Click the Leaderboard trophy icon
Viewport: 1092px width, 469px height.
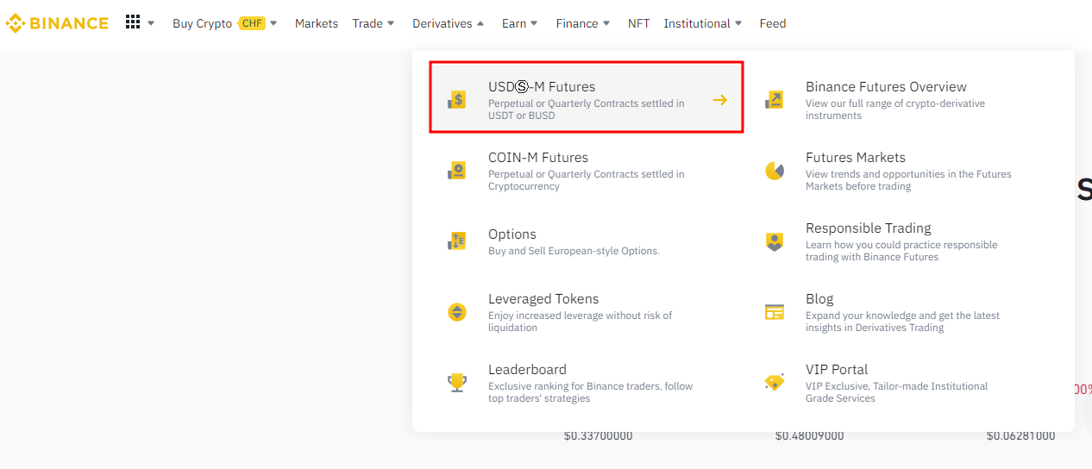(457, 383)
